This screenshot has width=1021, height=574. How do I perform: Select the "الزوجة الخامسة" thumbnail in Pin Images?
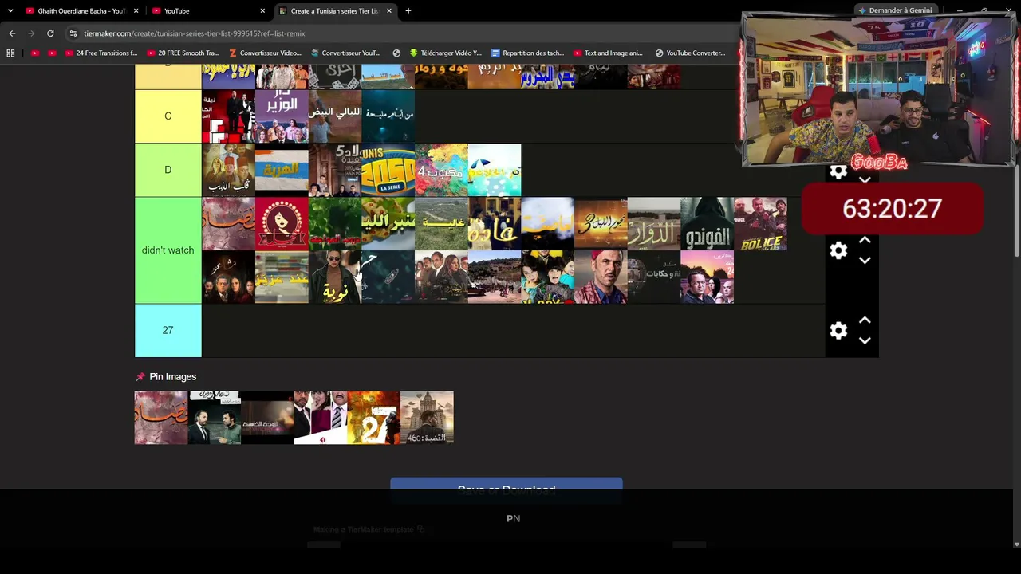pyautogui.click(x=267, y=417)
